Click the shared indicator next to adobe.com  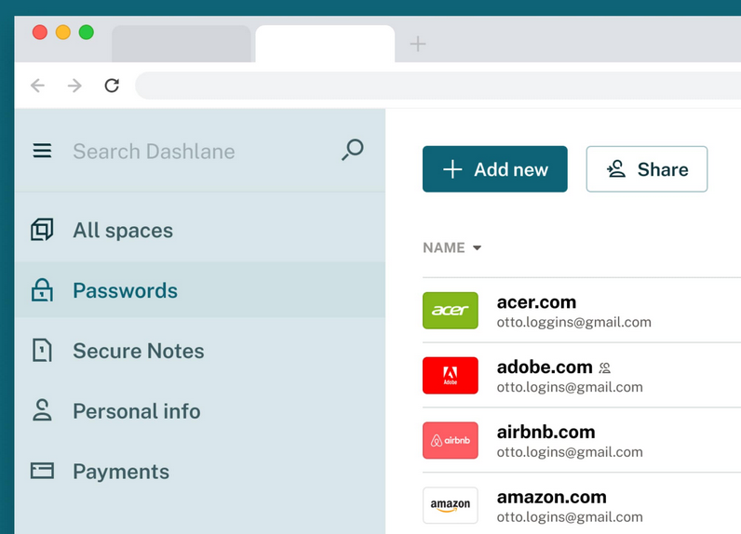pyautogui.click(x=605, y=368)
